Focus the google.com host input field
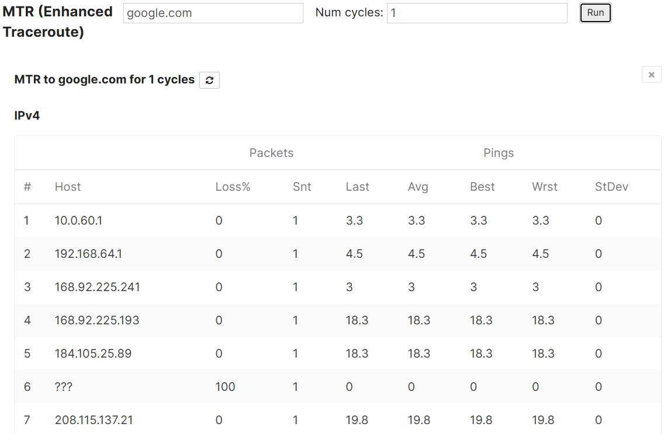Image resolution: width=664 pixels, height=434 pixels. [213, 13]
